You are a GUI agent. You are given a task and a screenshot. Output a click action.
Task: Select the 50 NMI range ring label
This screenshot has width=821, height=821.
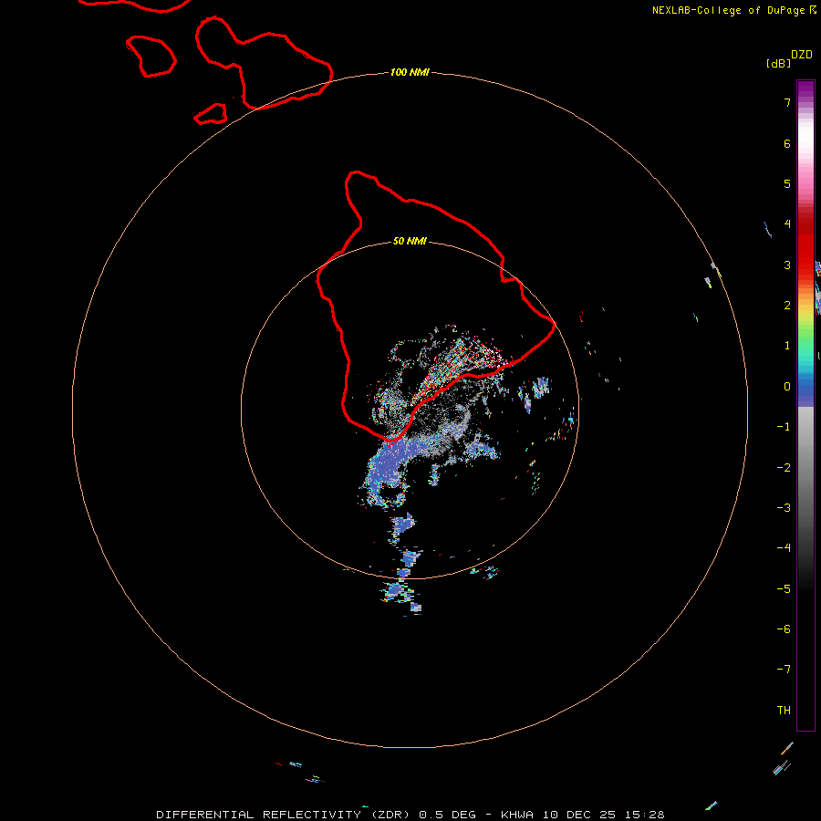[x=410, y=241]
